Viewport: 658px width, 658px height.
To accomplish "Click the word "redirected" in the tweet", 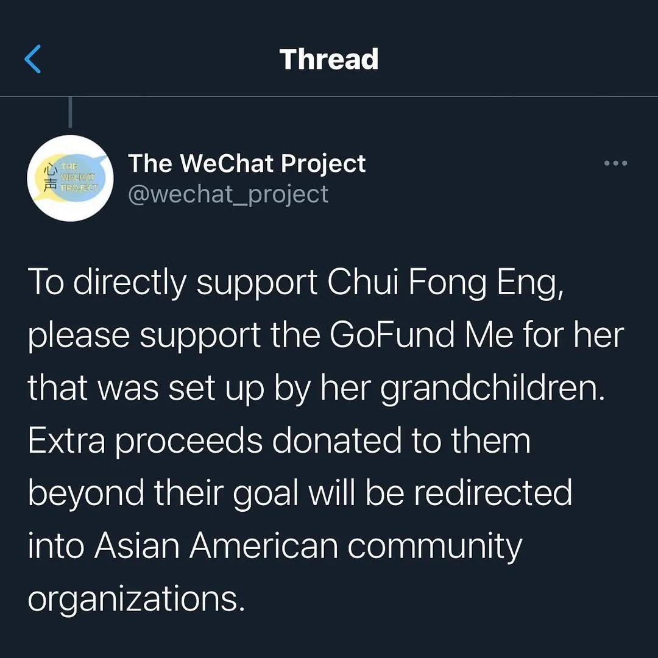I will [493, 493].
